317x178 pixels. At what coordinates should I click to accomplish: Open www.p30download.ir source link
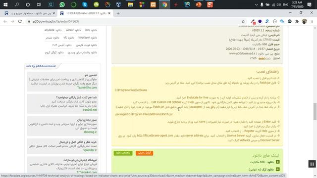pyautogui.click(x=242, y=54)
